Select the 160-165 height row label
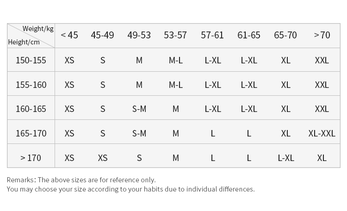 coord(31,109)
